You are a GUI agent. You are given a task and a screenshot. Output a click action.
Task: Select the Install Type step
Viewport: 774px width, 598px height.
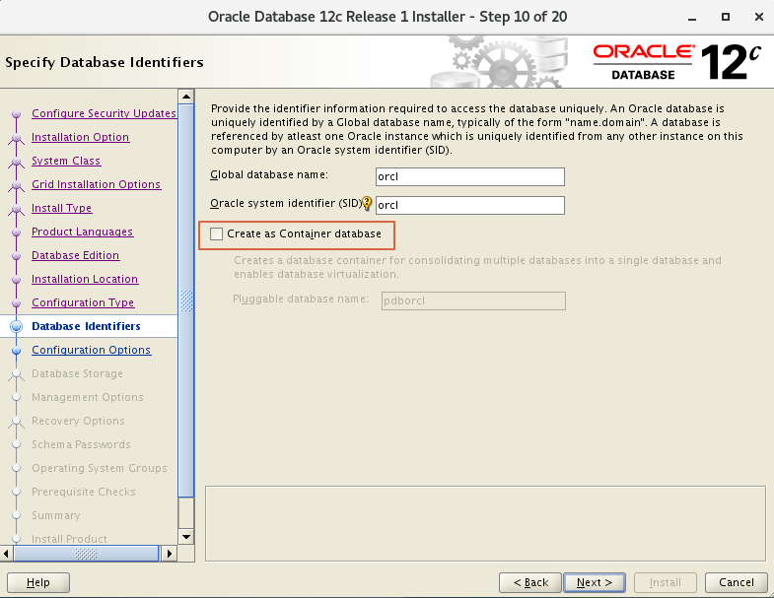(61, 208)
